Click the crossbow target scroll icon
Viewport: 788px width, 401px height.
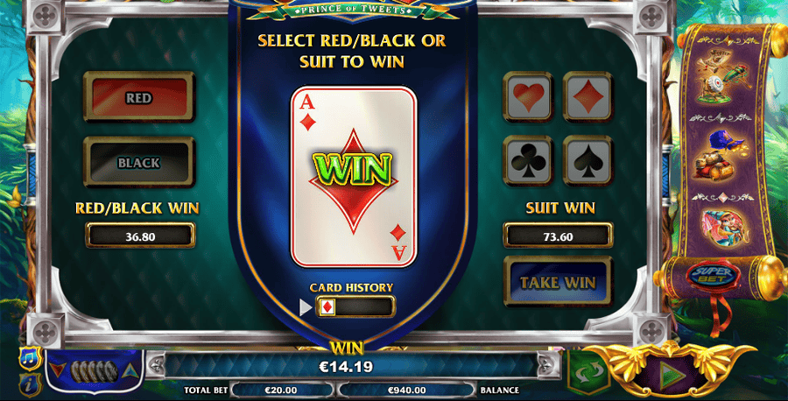tap(721, 77)
